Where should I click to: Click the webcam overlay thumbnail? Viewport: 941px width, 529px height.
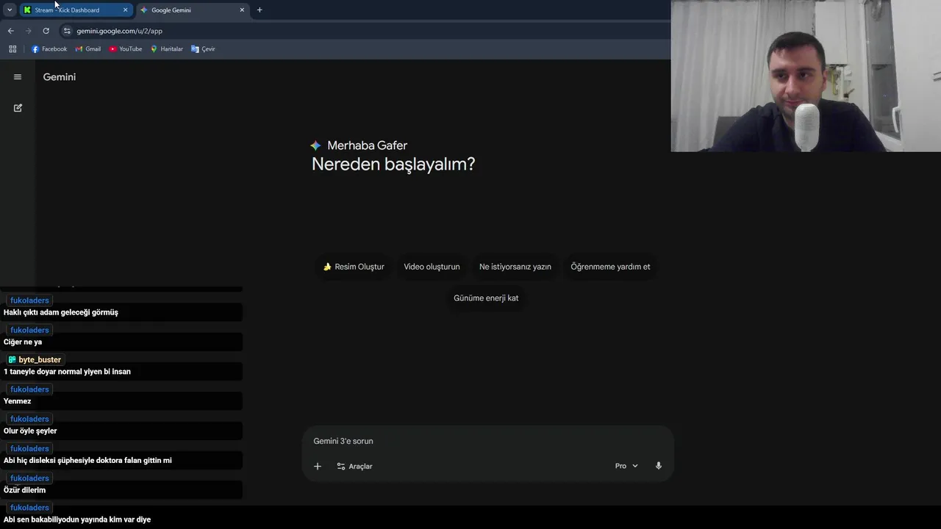click(x=806, y=76)
